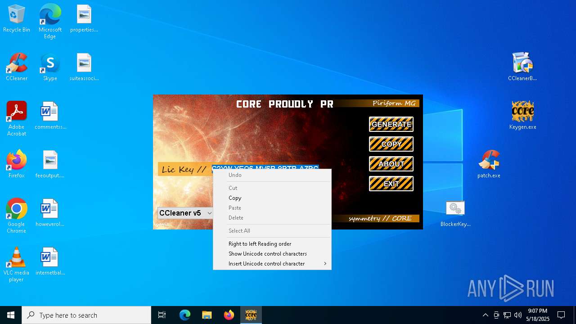Open the Microsoft Edge desktop shortcut
Image resolution: width=576 pixels, height=324 pixels.
(x=50, y=22)
